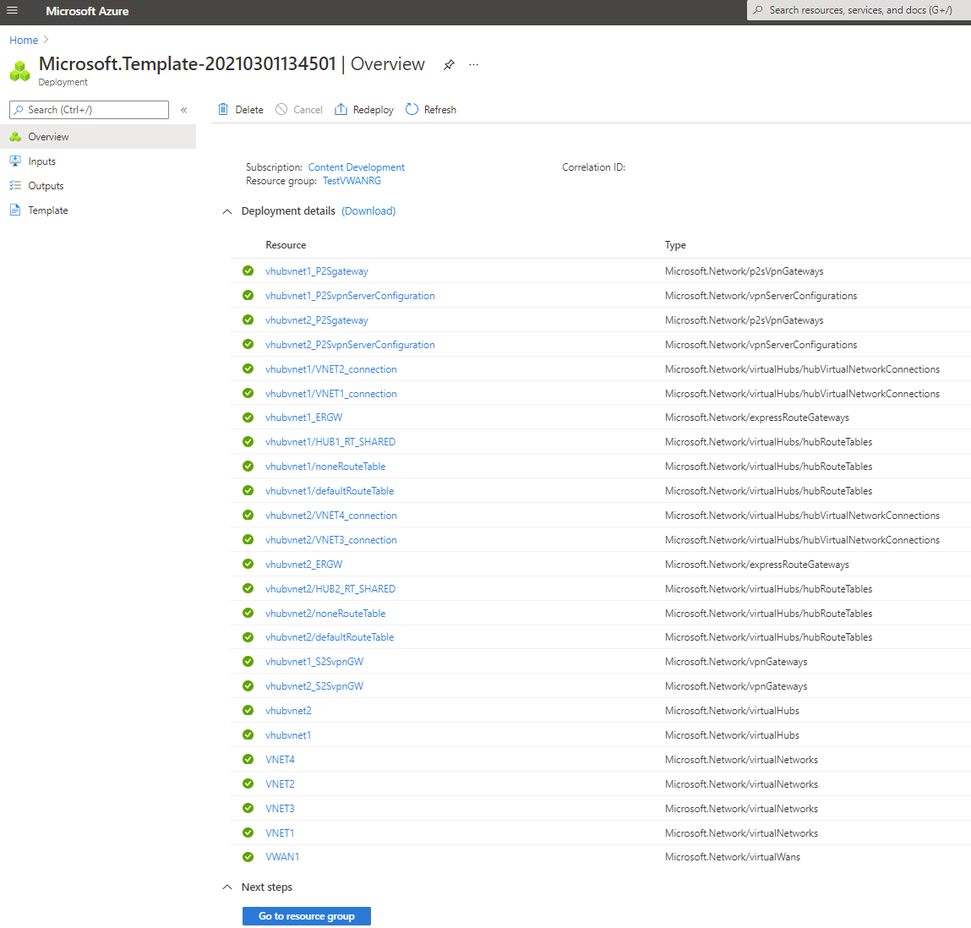
Task: Refresh the deployment details
Action: tap(431, 109)
